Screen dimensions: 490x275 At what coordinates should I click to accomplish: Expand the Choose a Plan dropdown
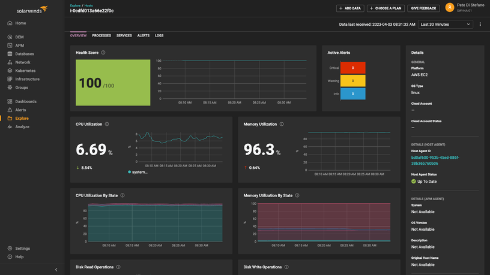point(386,8)
